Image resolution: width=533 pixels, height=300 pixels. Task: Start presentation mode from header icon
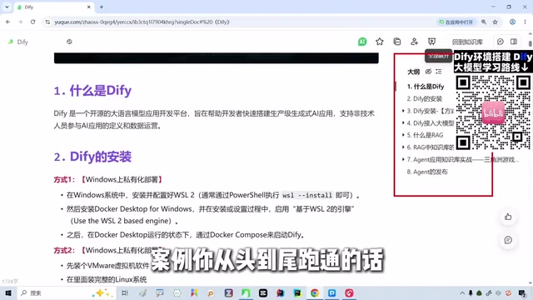pyautogui.click(x=431, y=42)
